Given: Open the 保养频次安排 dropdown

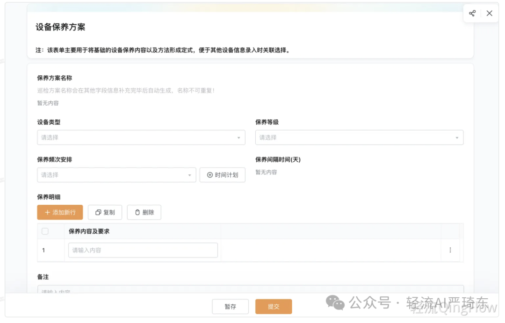Looking at the screenshot, I should tap(117, 174).
